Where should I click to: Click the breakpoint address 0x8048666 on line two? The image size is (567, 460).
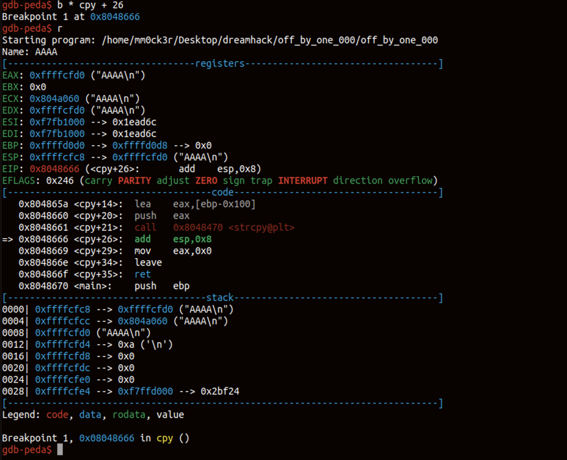pos(115,17)
